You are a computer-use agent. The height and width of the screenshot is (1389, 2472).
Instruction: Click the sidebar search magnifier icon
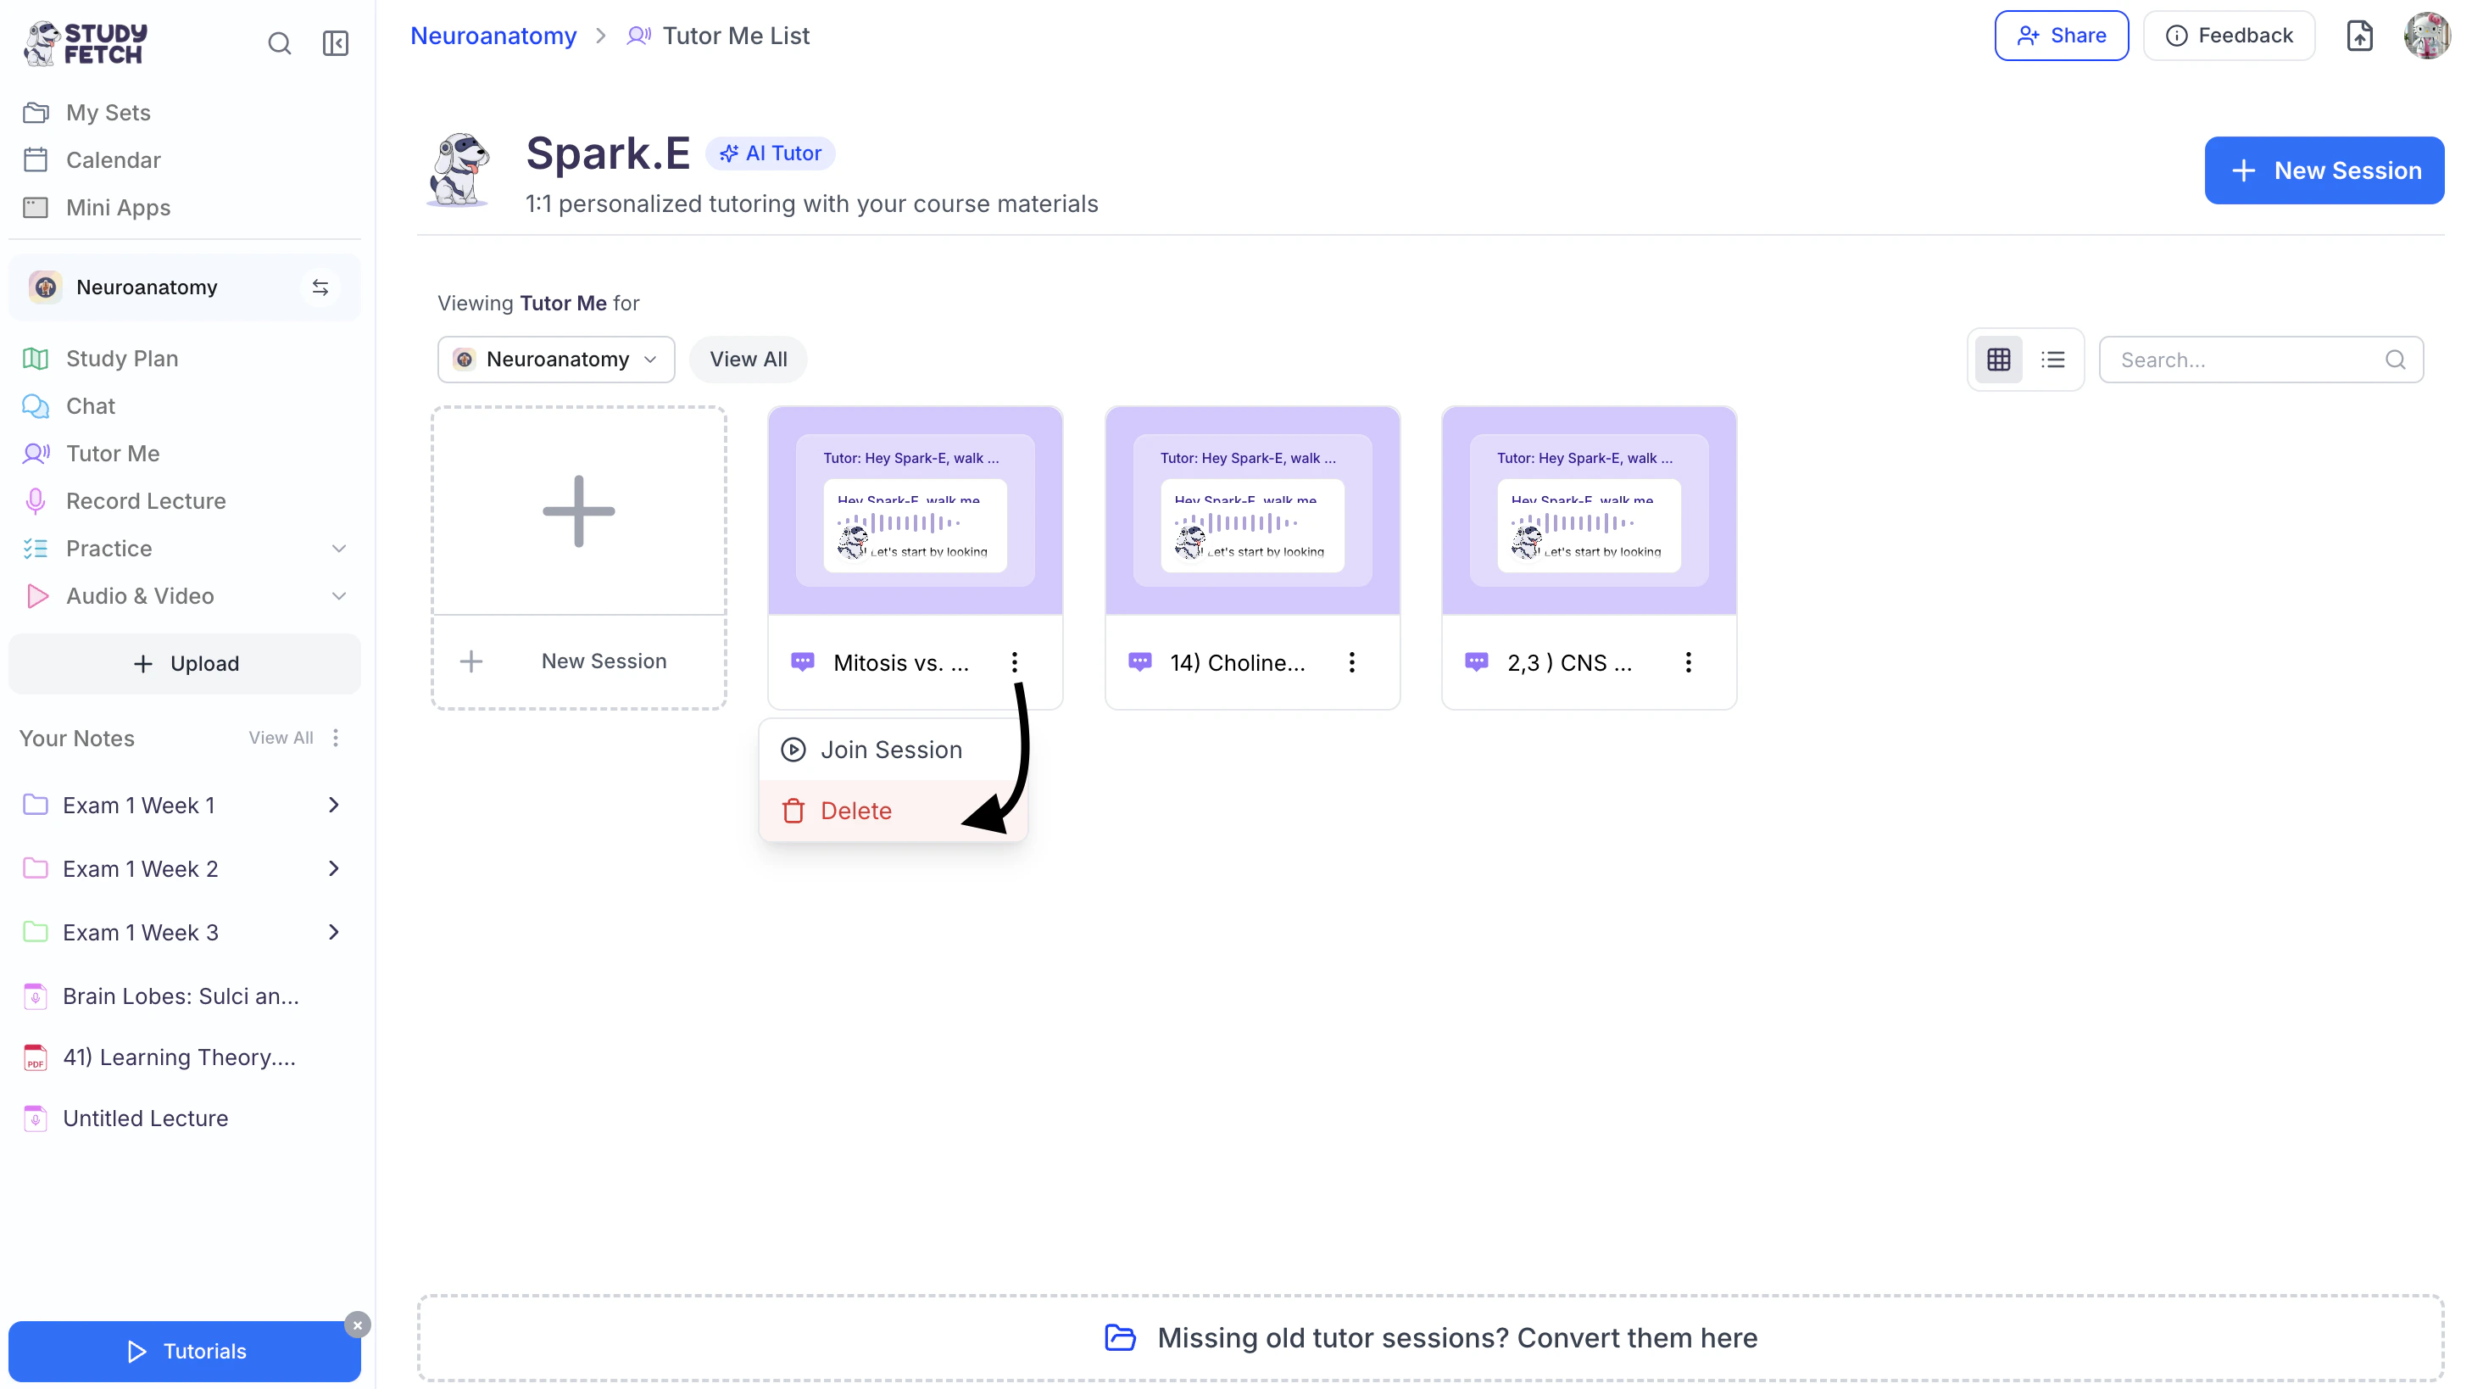tap(279, 43)
